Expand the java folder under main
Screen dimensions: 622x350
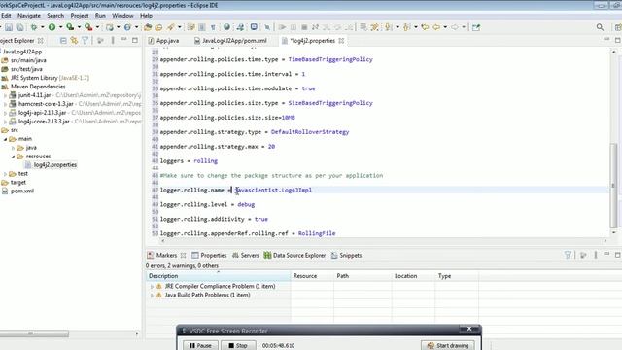tap(13, 148)
